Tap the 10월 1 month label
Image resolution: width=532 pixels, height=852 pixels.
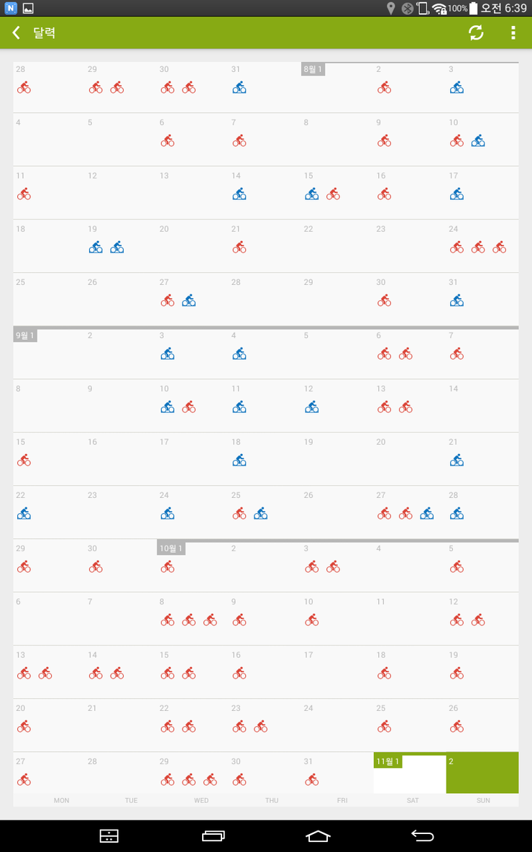click(171, 548)
